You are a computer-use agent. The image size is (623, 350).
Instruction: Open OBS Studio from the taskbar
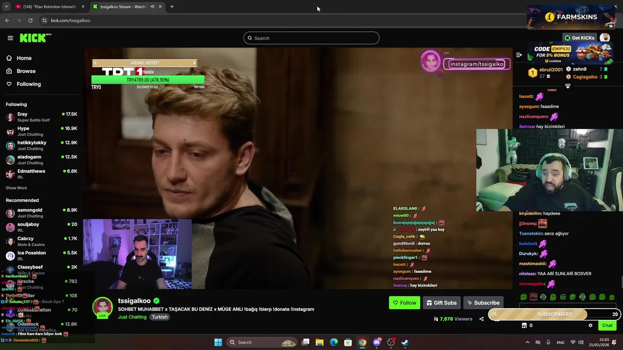coord(391,342)
